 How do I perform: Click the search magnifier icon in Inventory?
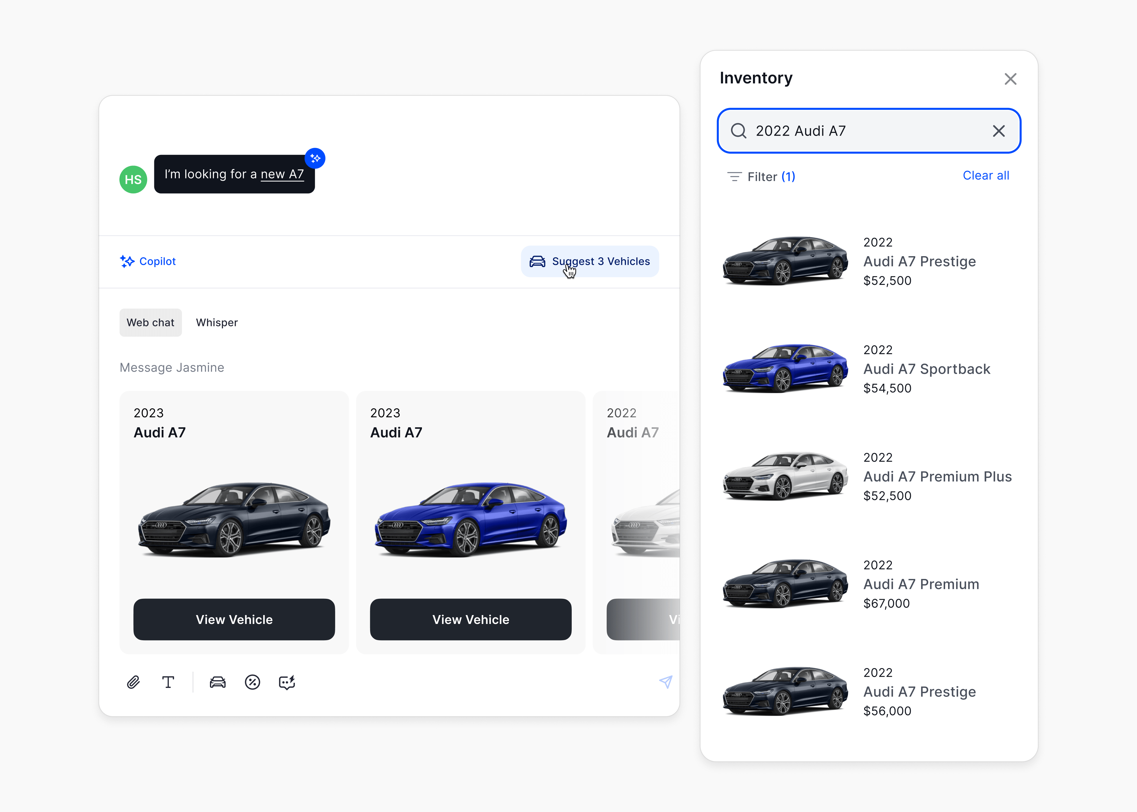pyautogui.click(x=738, y=131)
